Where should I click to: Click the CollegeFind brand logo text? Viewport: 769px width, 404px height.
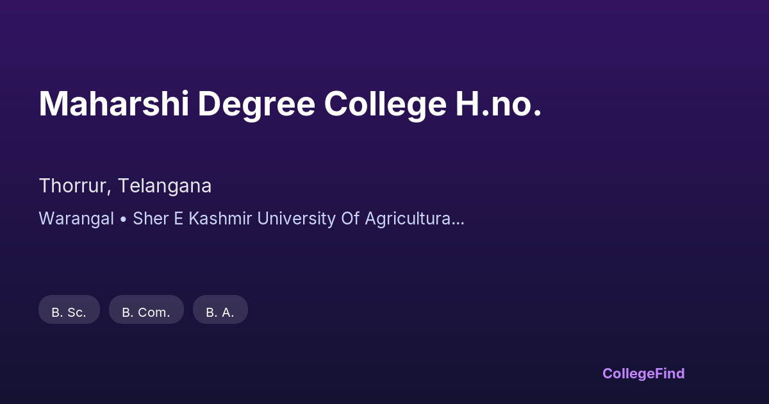point(643,373)
